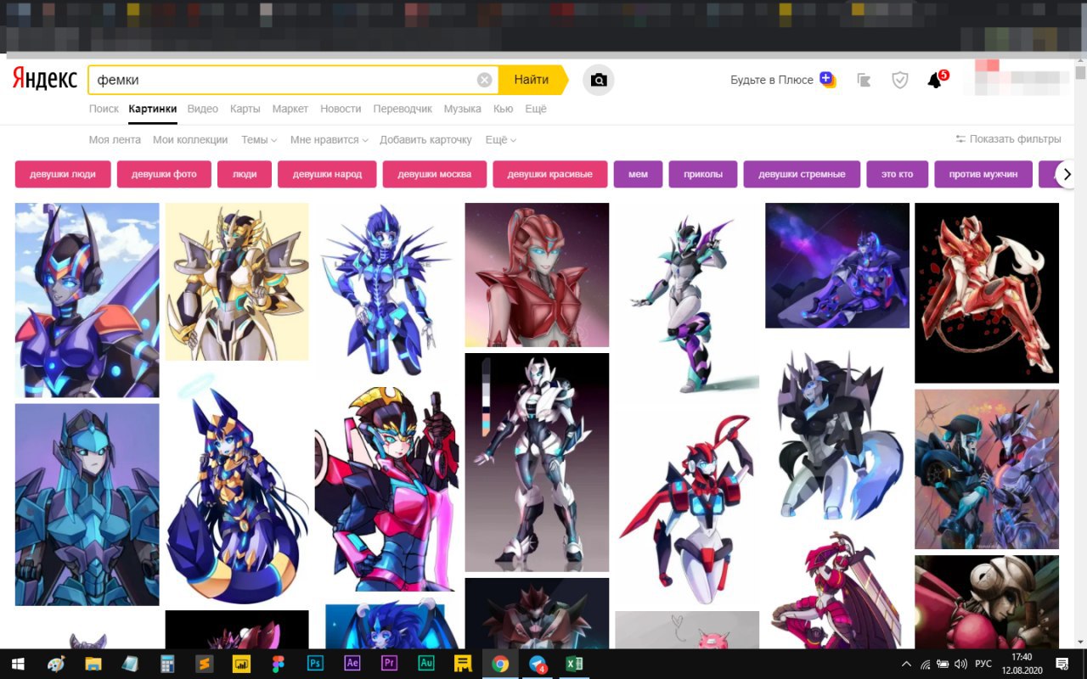Open the Музыка tab
Screen dimensions: 1087x679
[462, 109]
